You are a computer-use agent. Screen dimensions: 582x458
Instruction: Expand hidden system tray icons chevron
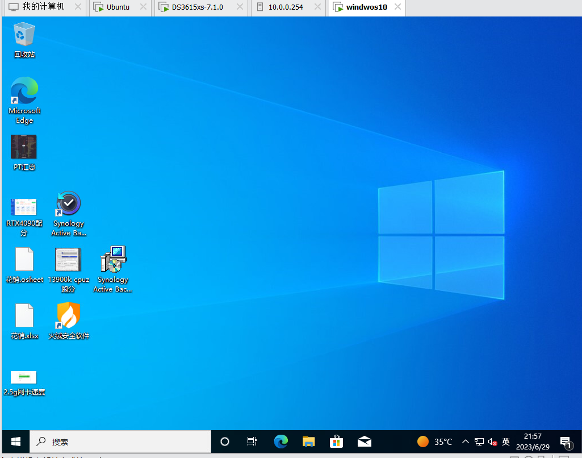click(466, 442)
